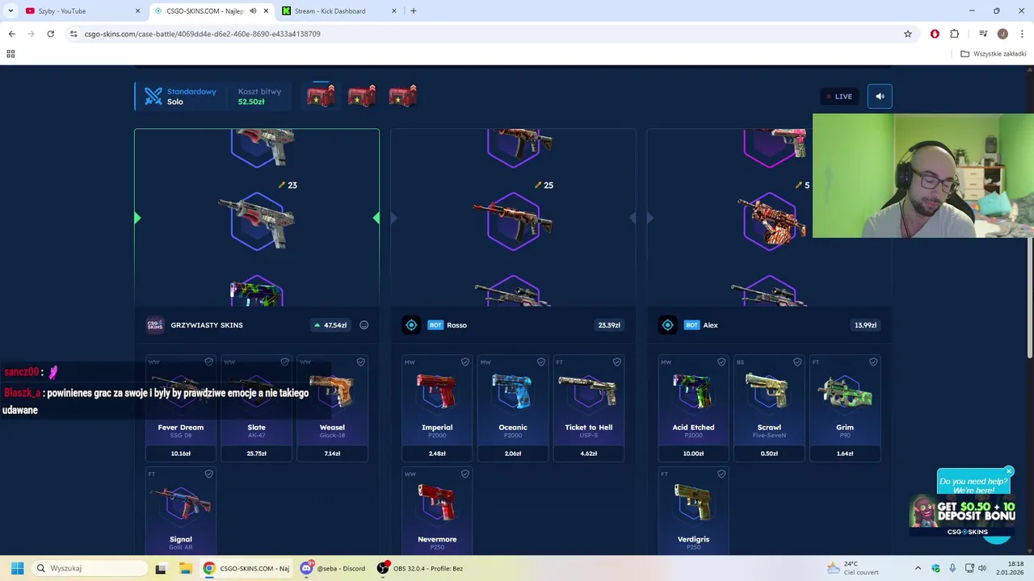Click shield icon on Oceanic card
The image size is (1034, 581).
click(x=540, y=362)
